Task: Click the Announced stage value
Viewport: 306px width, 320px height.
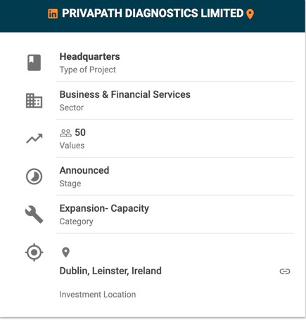Action: [x=84, y=170]
